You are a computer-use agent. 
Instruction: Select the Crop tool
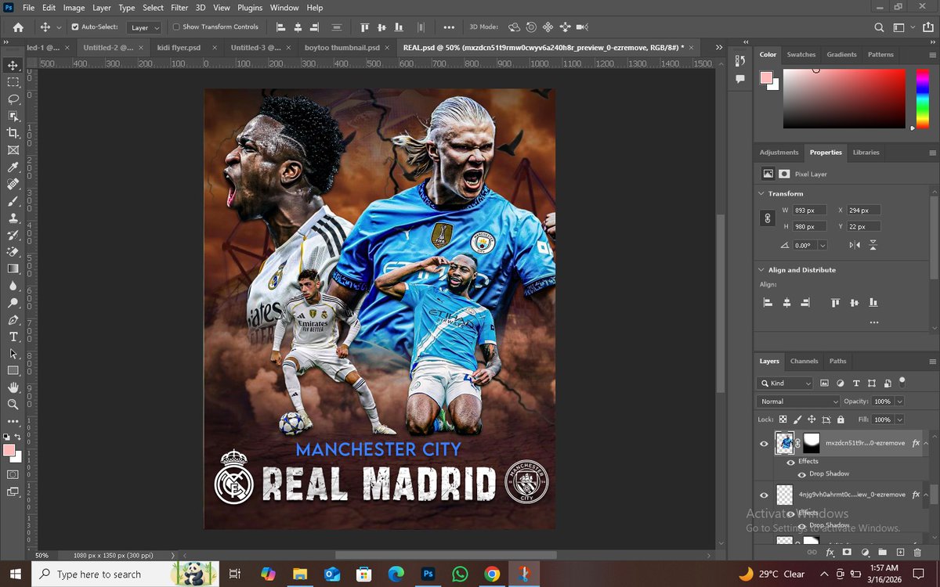tap(13, 133)
